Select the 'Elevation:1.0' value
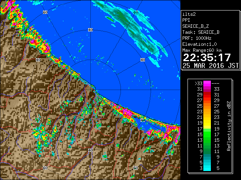This screenshot has height=180, width=241. (200, 44)
